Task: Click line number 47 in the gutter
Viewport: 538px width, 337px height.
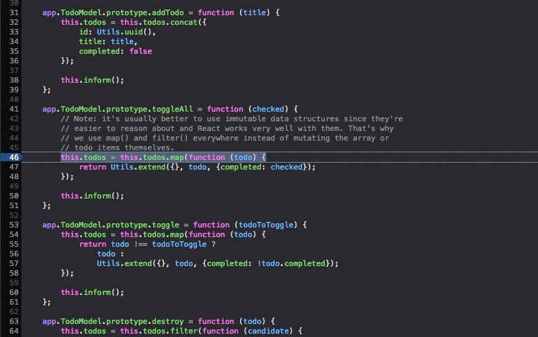Action: (x=14, y=167)
